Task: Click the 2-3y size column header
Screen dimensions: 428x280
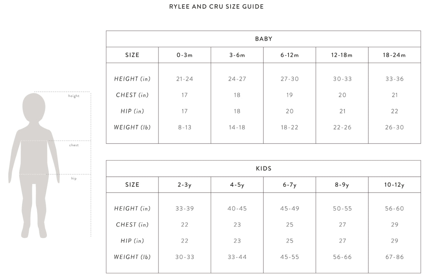Action: tap(185, 185)
